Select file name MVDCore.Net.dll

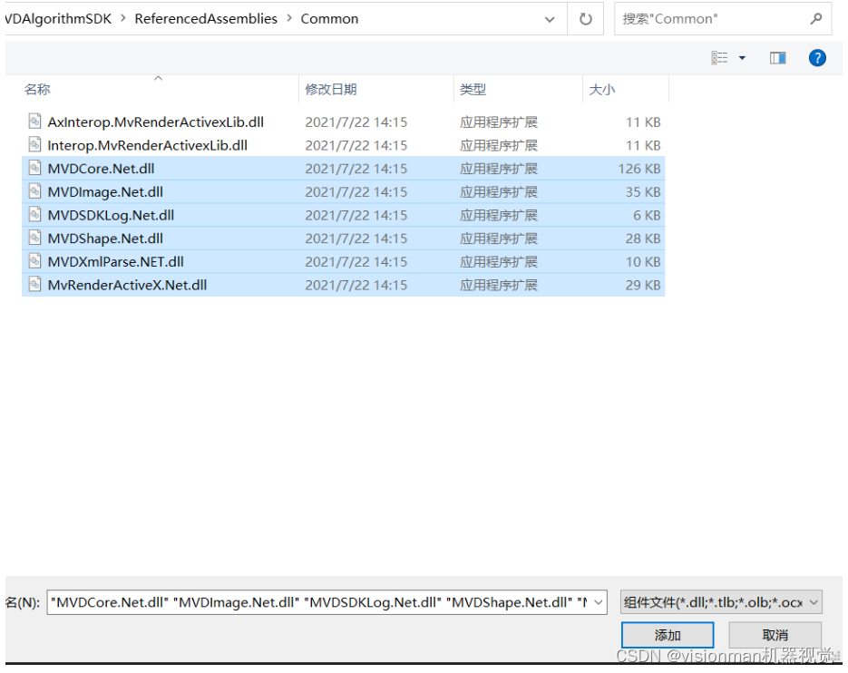102,169
